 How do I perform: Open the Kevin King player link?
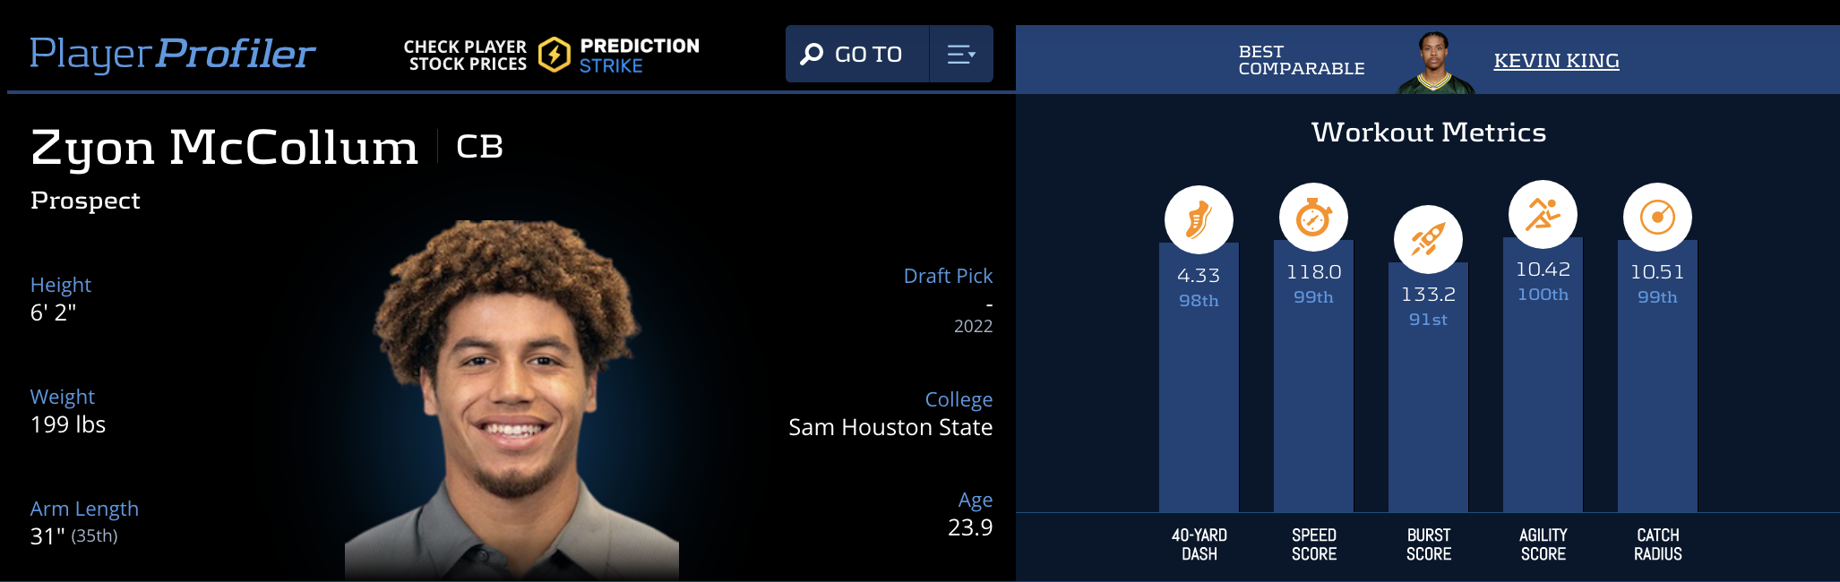point(1556,61)
